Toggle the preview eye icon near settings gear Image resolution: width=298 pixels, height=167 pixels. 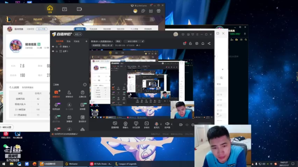[x=187, y=125]
